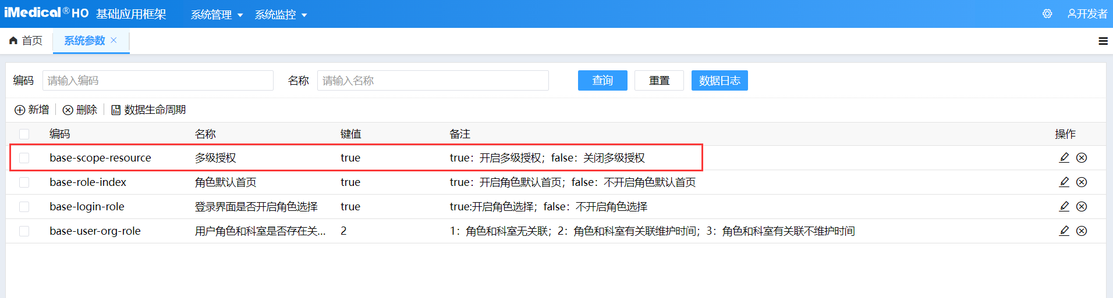Expand the 系统管理 dropdown menu
Viewport: 1113px width, 298px height.
click(x=217, y=15)
